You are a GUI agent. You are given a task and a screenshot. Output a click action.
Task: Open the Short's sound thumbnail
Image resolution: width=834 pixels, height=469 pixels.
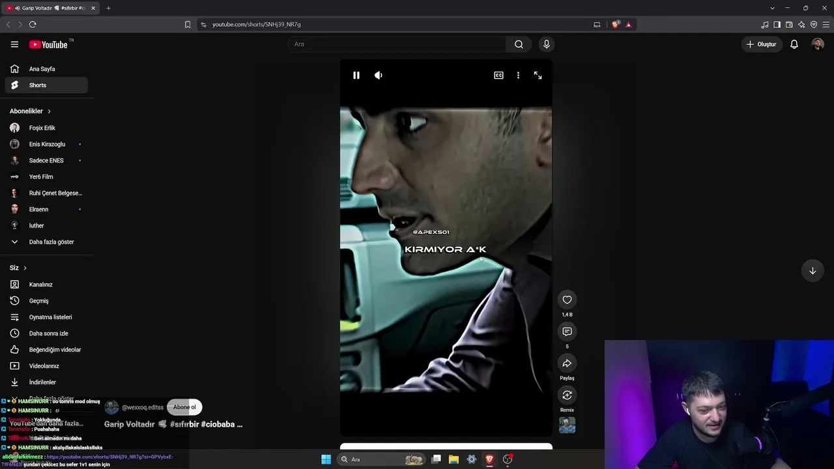tap(567, 425)
